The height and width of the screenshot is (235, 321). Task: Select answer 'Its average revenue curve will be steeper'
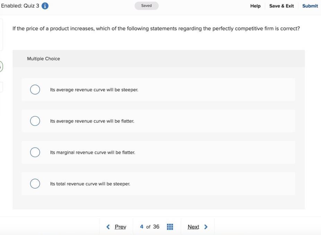point(35,89)
